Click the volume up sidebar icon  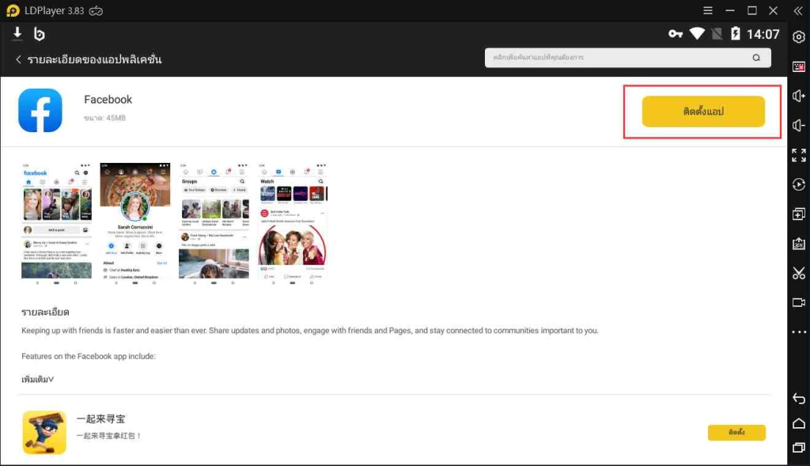pyautogui.click(x=799, y=96)
